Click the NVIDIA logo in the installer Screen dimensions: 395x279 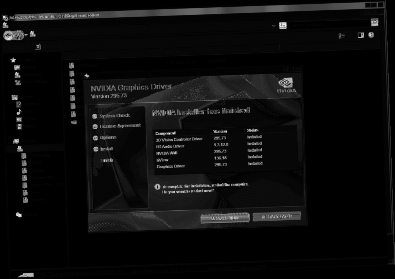pos(286,85)
